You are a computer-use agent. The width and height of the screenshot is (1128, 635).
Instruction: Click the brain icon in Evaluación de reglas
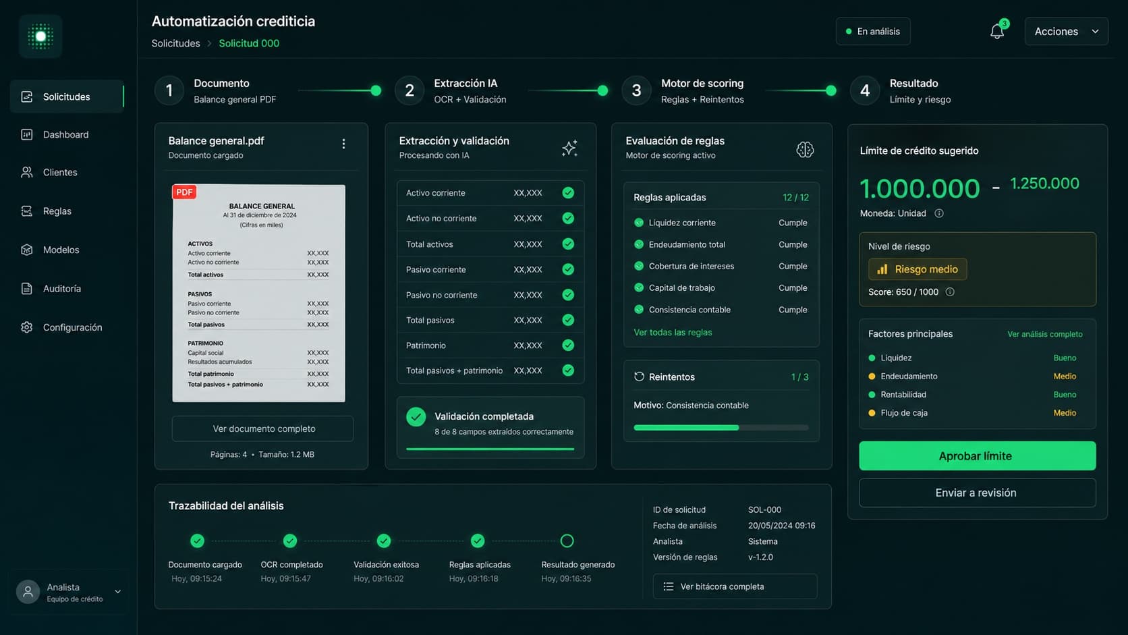805,149
